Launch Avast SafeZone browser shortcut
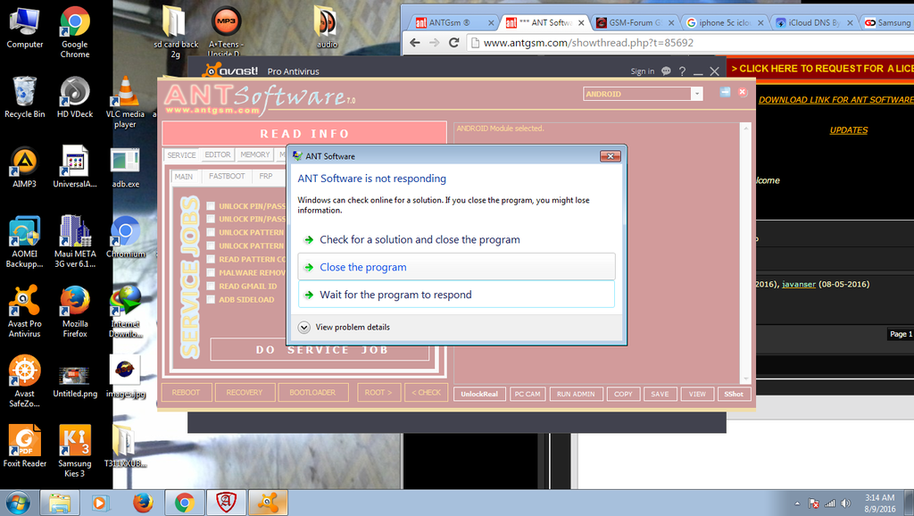 24,382
